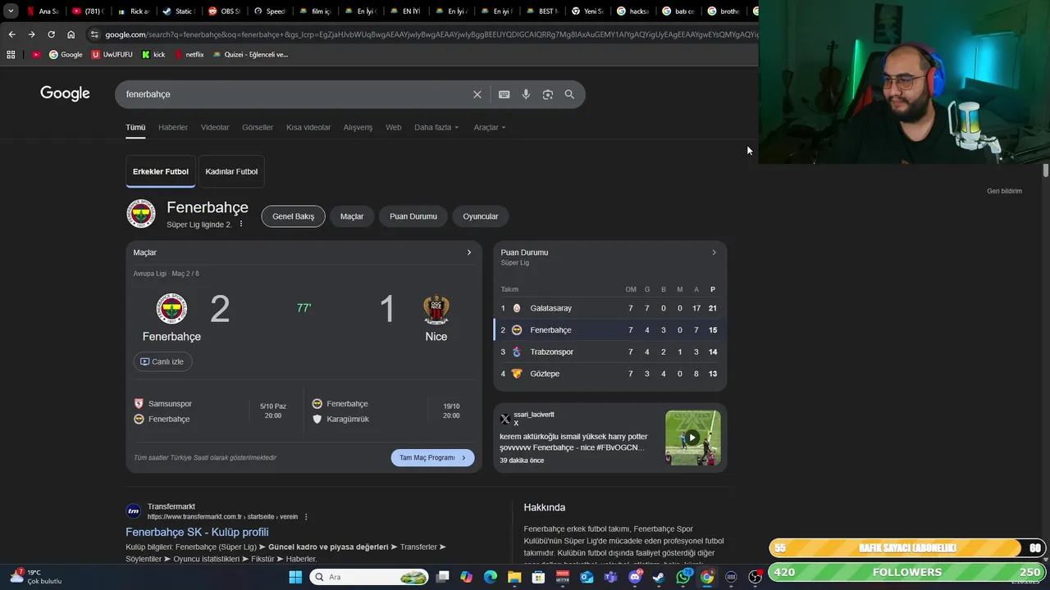
Task: Select the Göztepe row in standings
Action: [609, 374]
